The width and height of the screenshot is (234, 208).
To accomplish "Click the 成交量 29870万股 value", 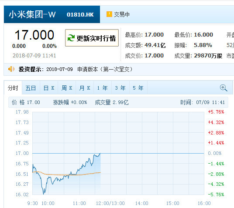I will [208, 56].
